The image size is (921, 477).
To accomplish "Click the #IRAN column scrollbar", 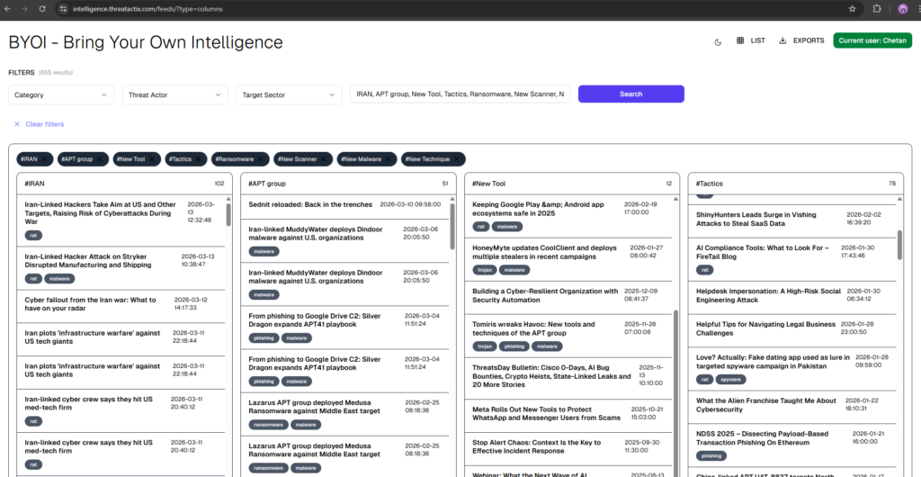I will click(228, 214).
